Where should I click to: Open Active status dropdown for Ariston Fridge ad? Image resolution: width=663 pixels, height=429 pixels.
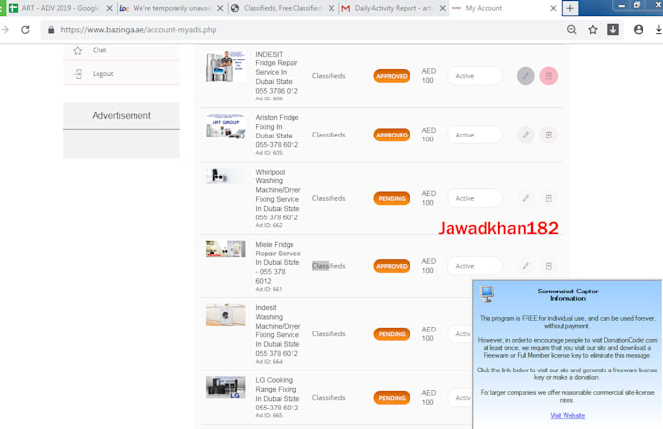tap(475, 135)
